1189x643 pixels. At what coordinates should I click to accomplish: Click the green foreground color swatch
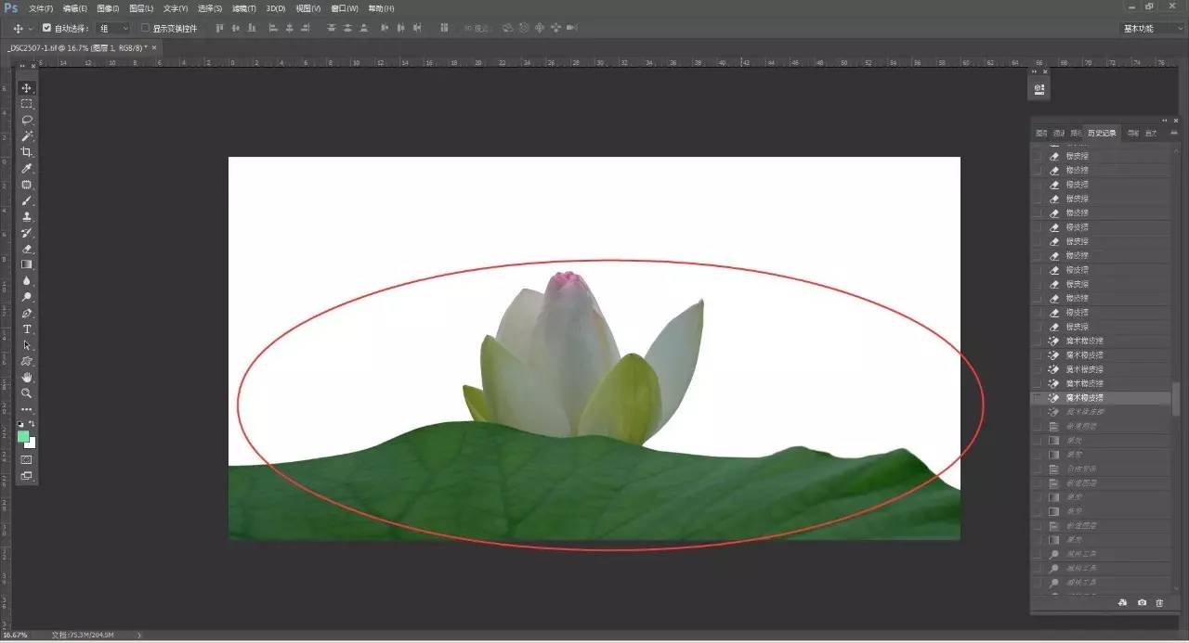(23, 436)
